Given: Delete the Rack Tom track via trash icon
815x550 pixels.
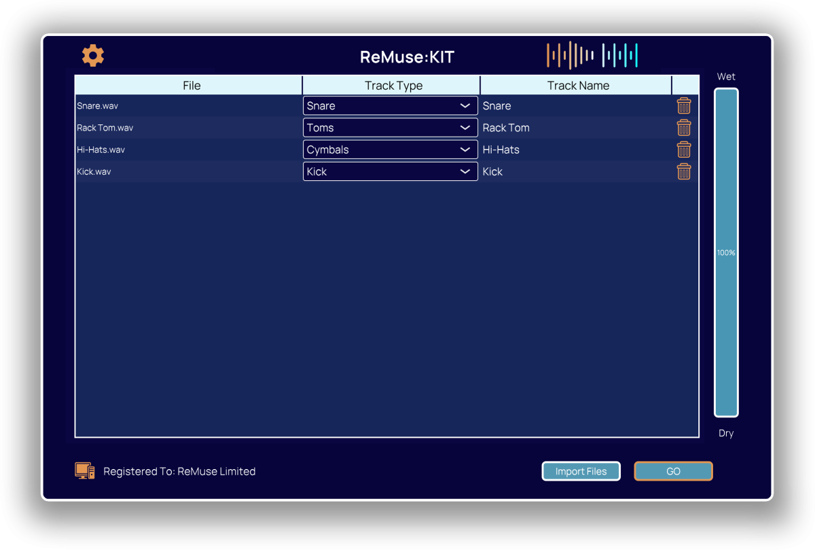Looking at the screenshot, I should (684, 127).
